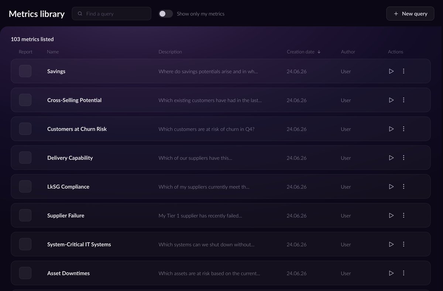
Task: Open more options for Cross-Selling Potential
Action: (x=403, y=100)
